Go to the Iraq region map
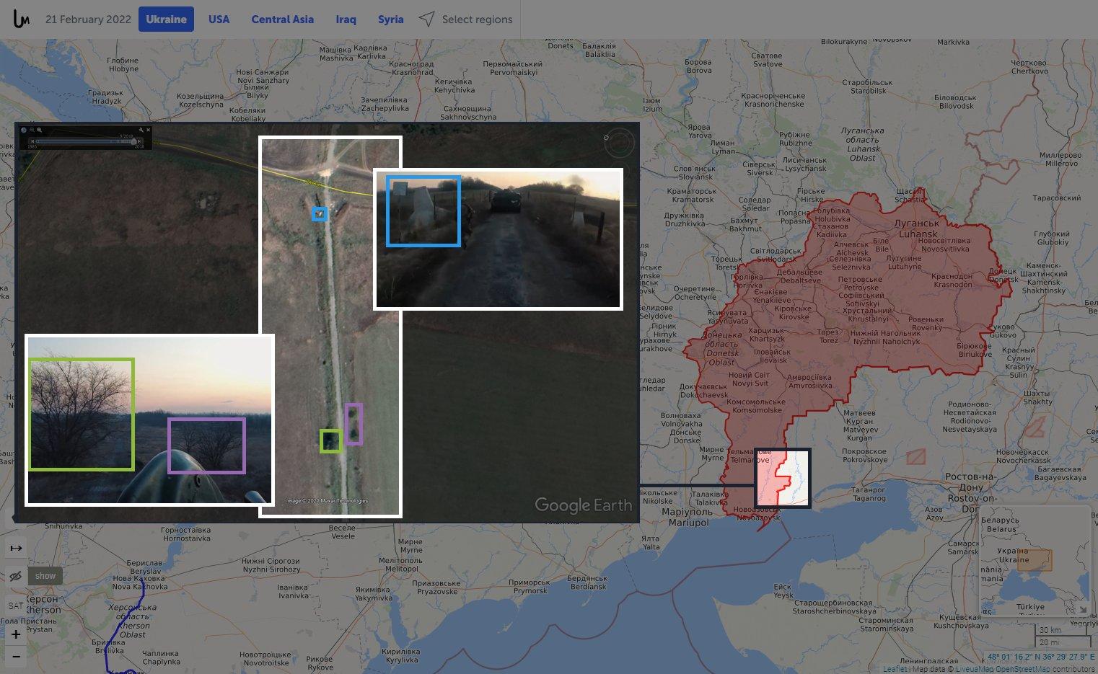The image size is (1098, 674). [x=346, y=19]
